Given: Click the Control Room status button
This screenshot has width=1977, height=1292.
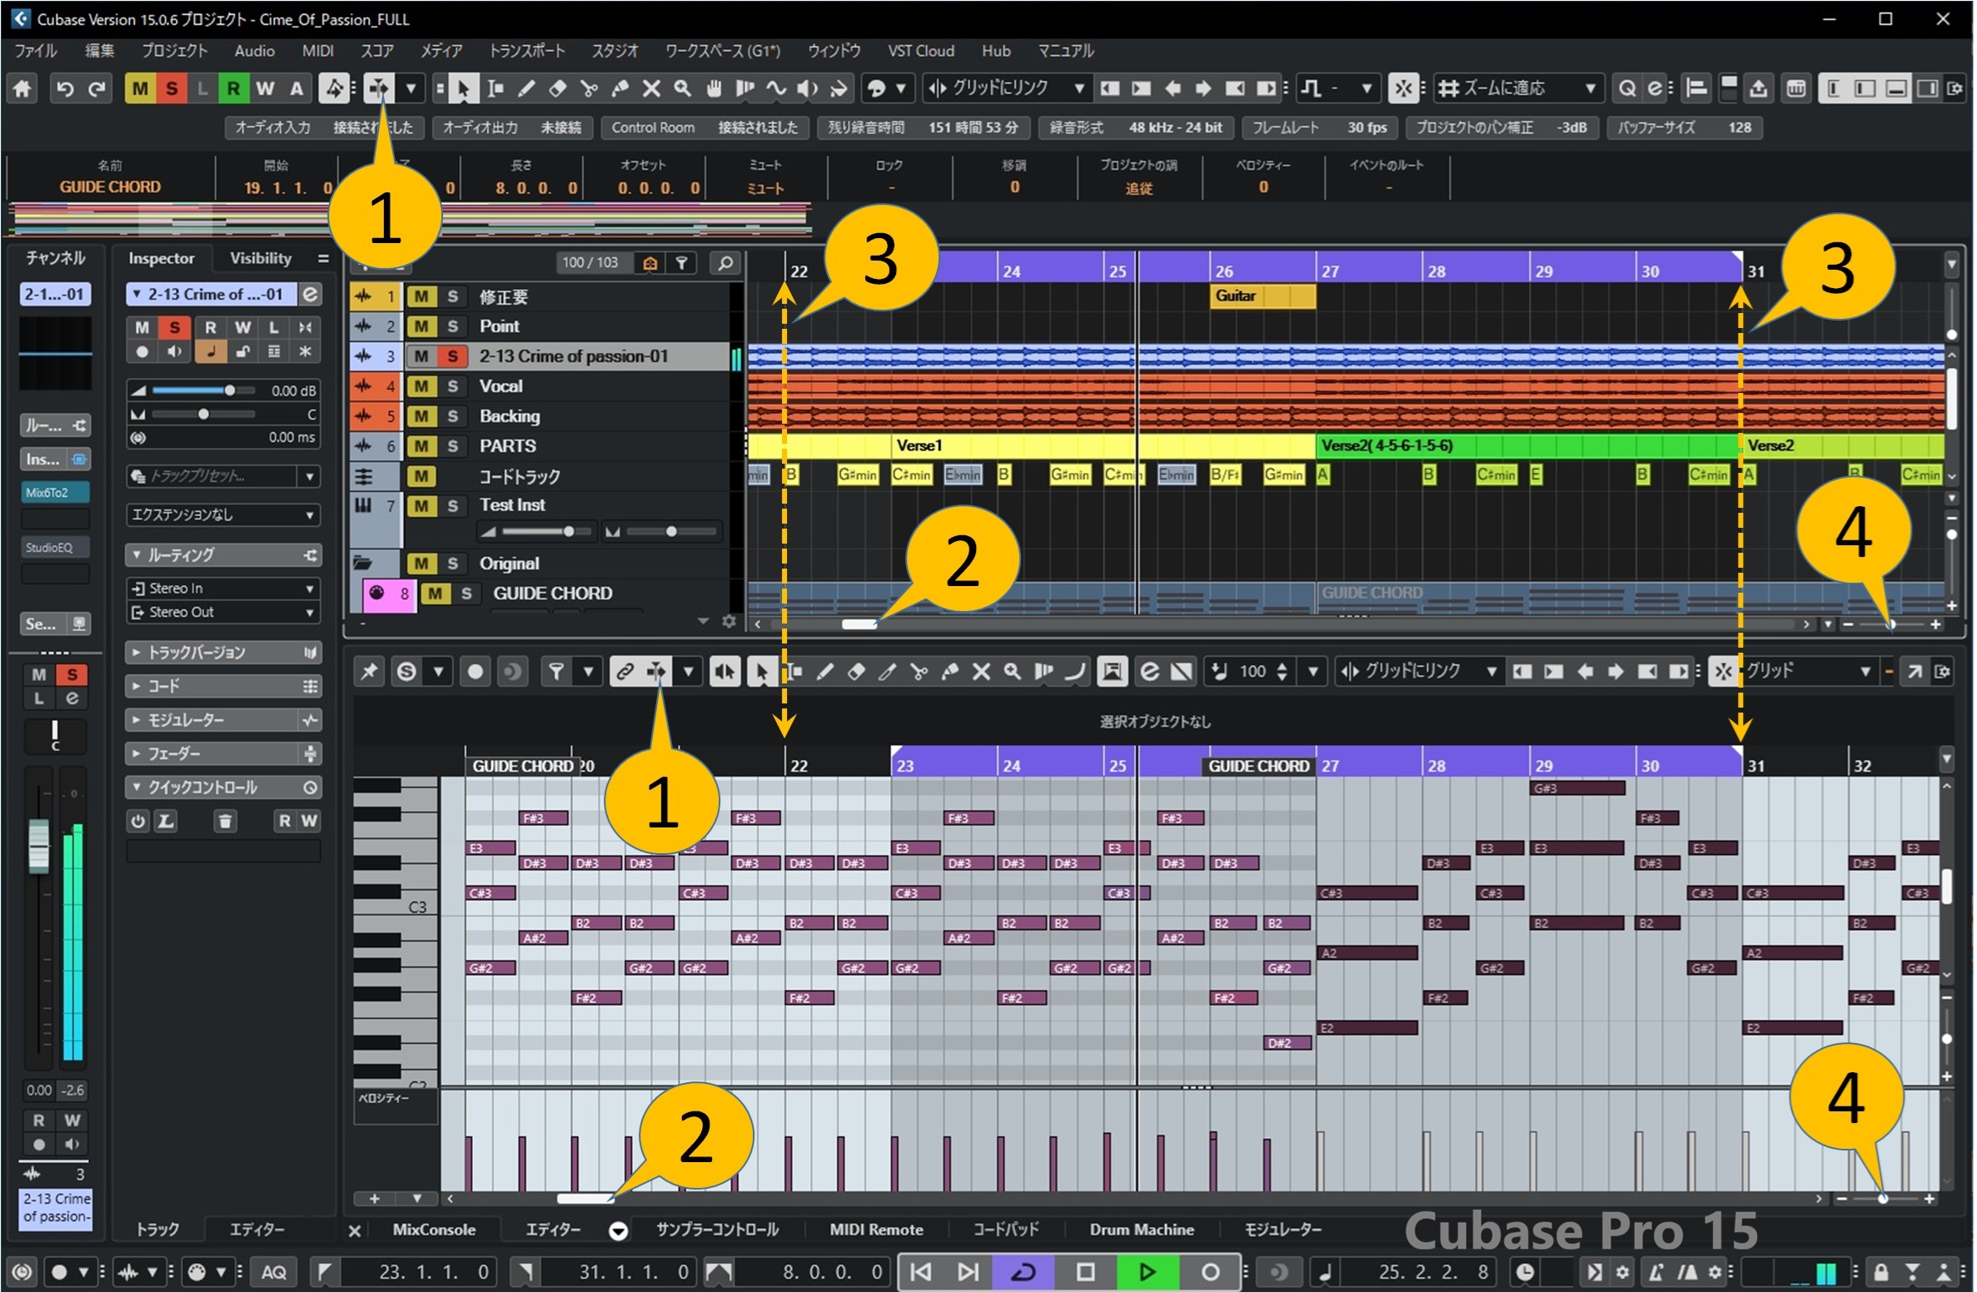Looking at the screenshot, I should 704,127.
